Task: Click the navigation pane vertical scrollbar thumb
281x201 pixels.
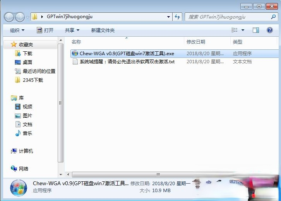Action: (61, 103)
